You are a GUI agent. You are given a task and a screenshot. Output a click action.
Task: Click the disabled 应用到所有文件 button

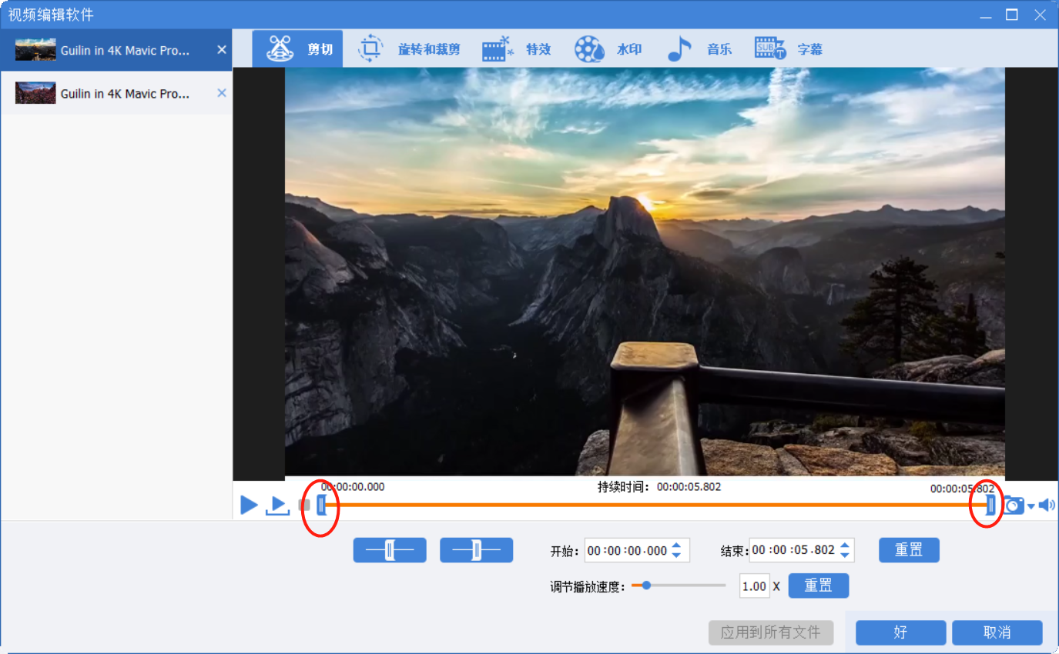[771, 632]
